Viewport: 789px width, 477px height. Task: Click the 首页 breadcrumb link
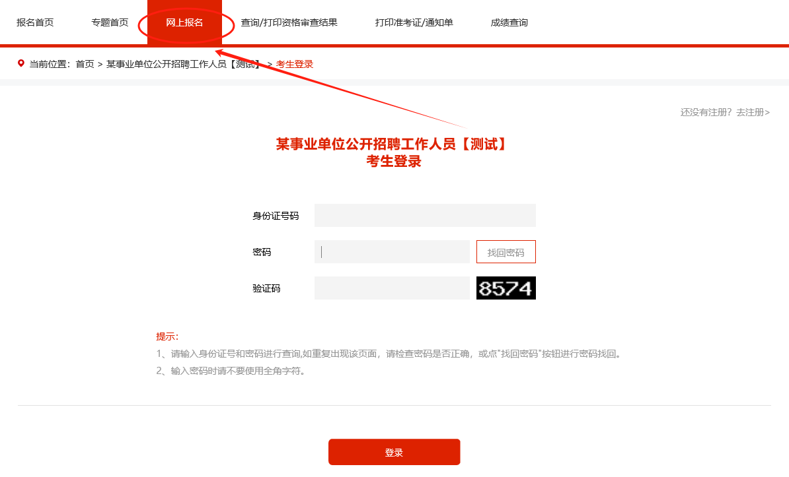[85, 65]
